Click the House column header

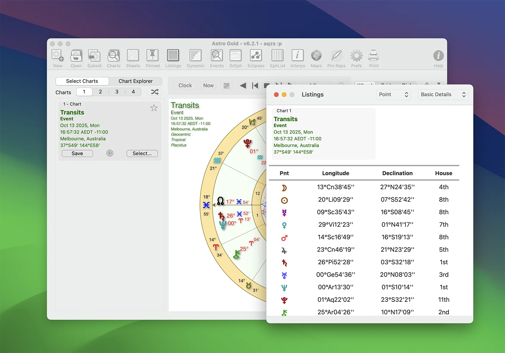coord(444,173)
